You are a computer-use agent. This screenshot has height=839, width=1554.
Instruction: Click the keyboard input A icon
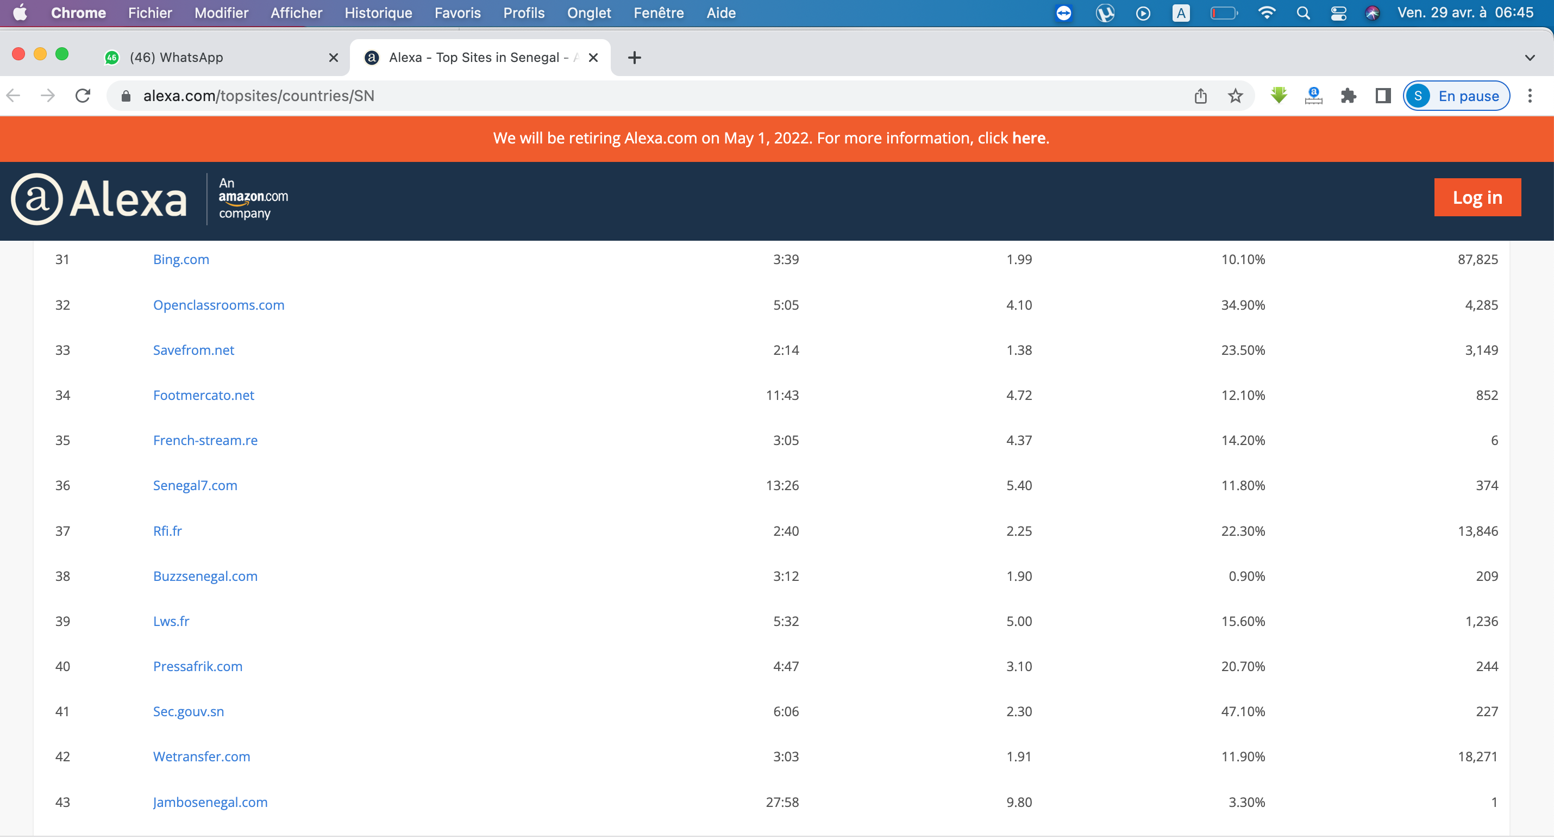pos(1181,12)
